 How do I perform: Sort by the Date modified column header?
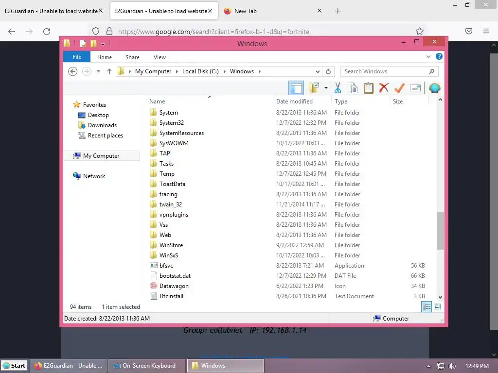pos(302,101)
